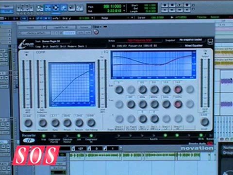This screenshot has height=175, width=233.
Task: Click band 3 Bell shape selector
Action: (x=143, y=128)
